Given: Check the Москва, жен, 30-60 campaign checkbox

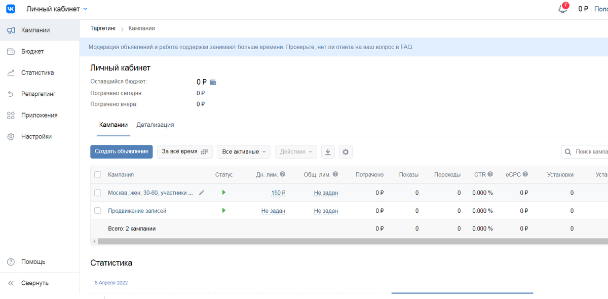Looking at the screenshot, I should (98, 193).
